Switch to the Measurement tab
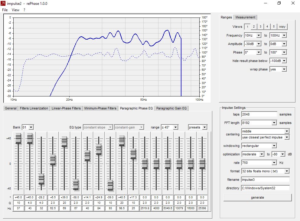This screenshot has width=300, height=221. [x=245, y=17]
